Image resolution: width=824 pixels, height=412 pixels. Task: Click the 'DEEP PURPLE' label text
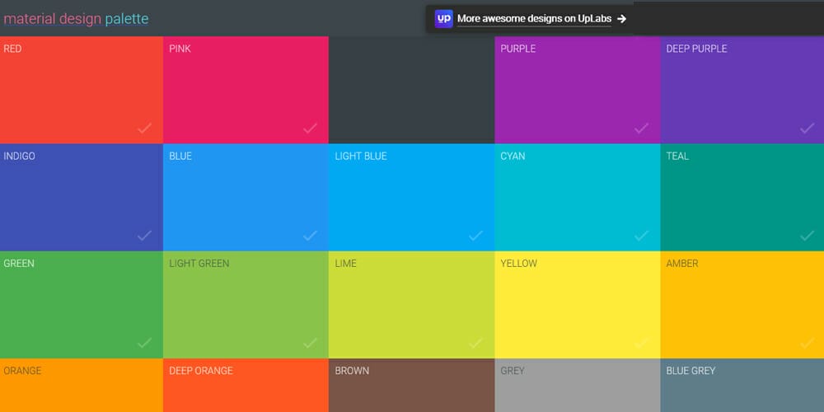tap(696, 49)
